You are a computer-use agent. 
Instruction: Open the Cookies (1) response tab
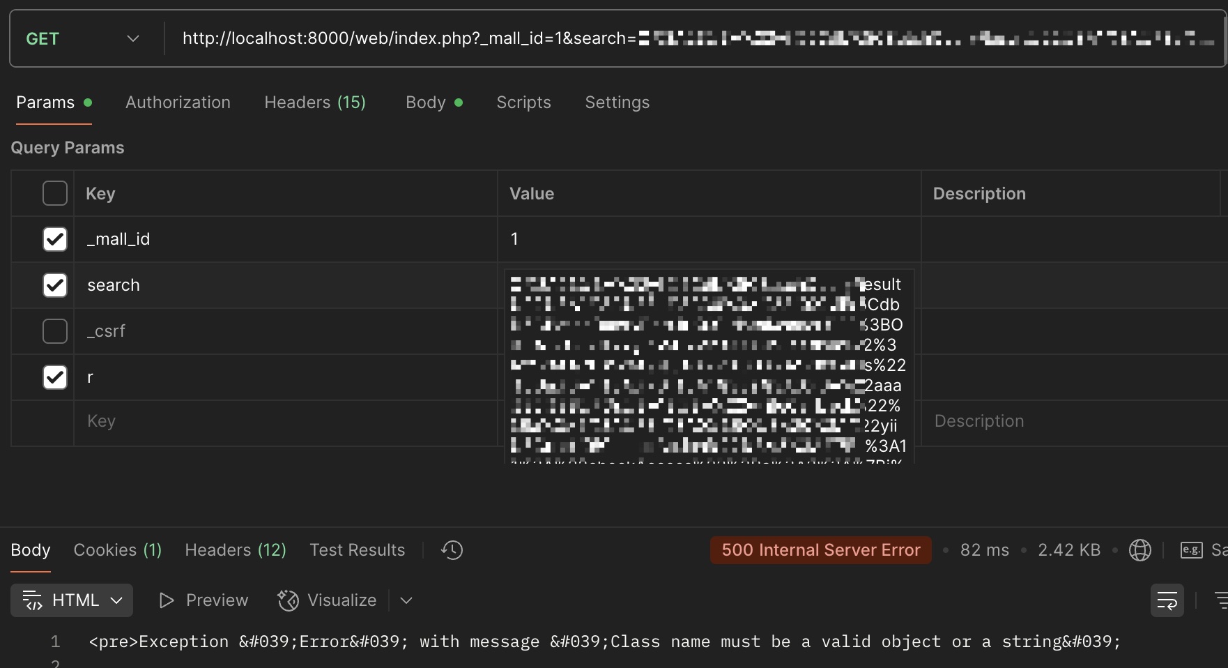tap(117, 550)
